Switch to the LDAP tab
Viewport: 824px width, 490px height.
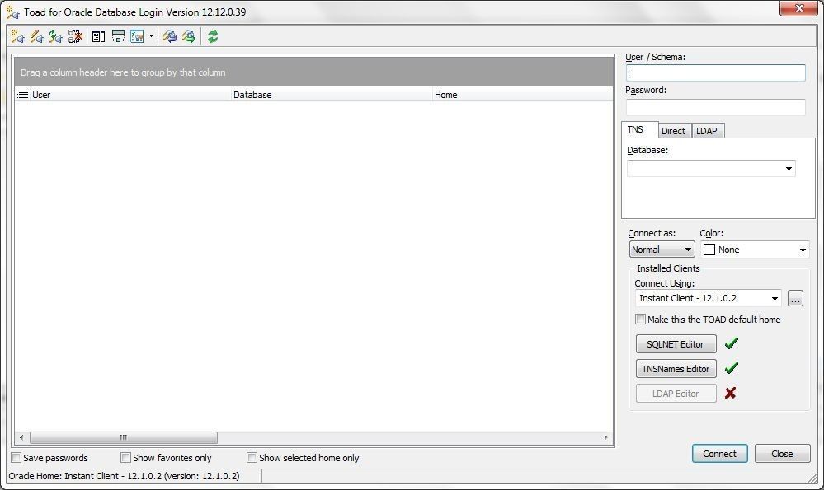707,131
